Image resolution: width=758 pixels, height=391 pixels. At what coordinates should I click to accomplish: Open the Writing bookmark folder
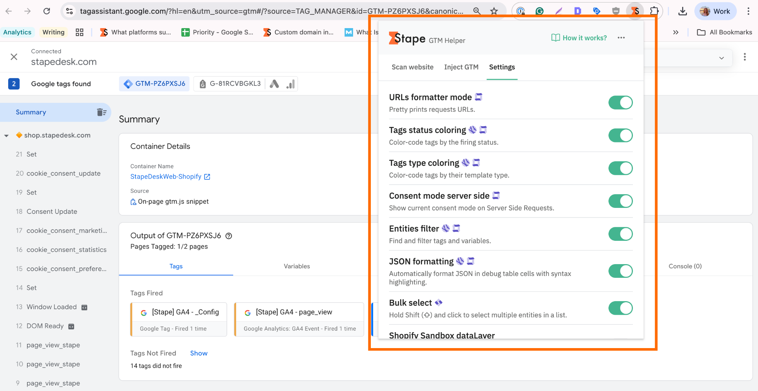(x=53, y=32)
